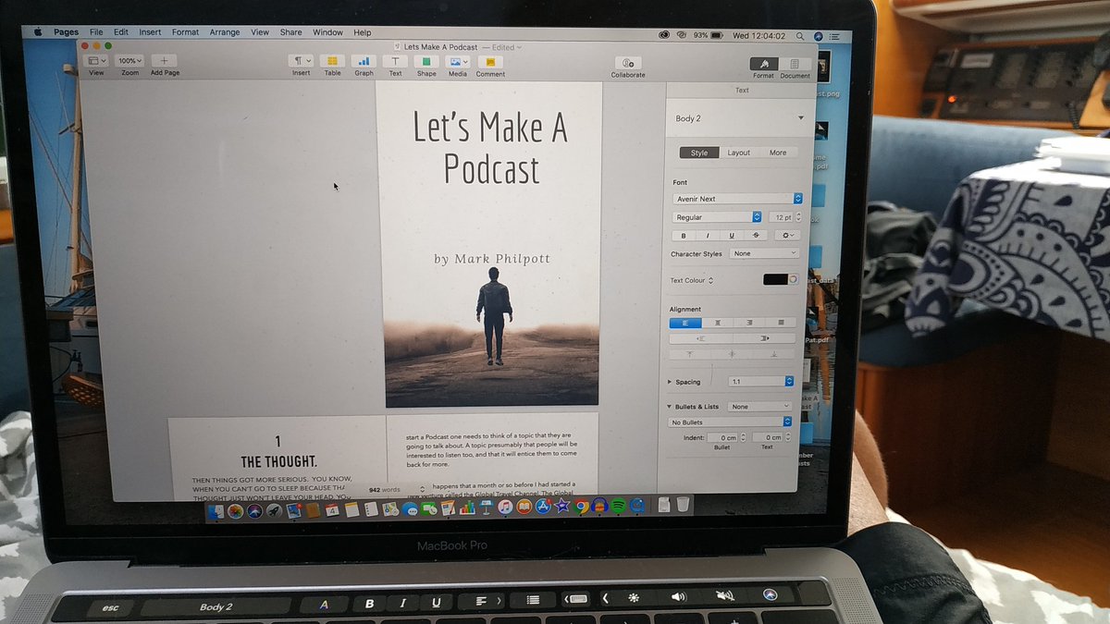Click the font size 12 pt field

point(783,217)
